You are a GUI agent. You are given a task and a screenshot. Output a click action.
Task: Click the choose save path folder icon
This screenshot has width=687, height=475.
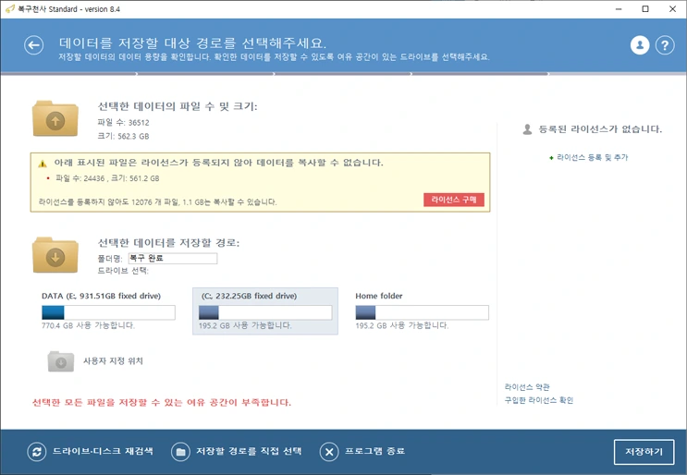click(x=180, y=452)
